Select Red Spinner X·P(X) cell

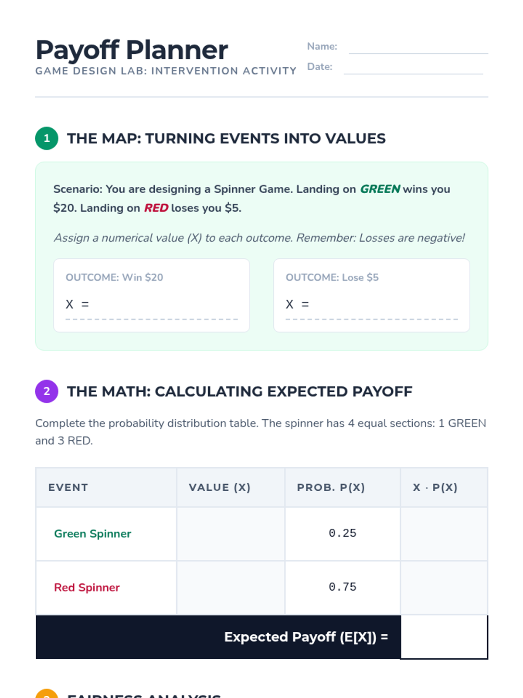444,588
